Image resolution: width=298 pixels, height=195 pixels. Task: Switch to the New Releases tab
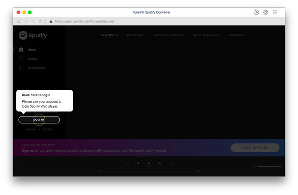206,35
